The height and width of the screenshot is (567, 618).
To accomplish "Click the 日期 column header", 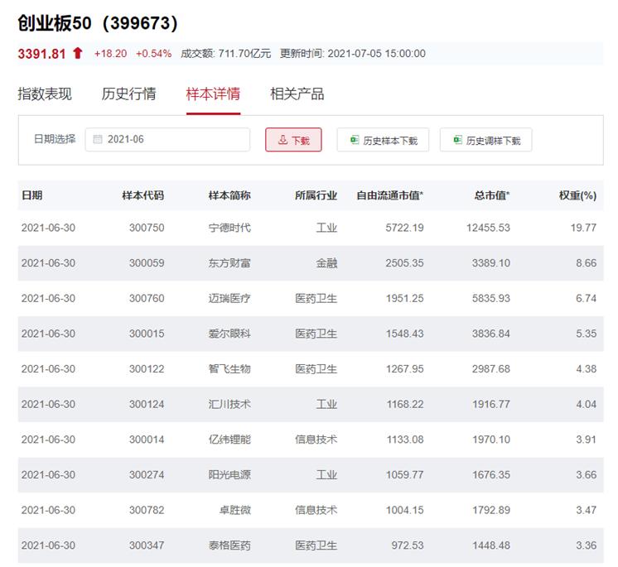I will (32, 195).
